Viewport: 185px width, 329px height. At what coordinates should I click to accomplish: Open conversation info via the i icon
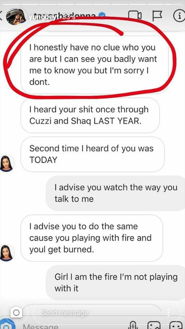179,16
